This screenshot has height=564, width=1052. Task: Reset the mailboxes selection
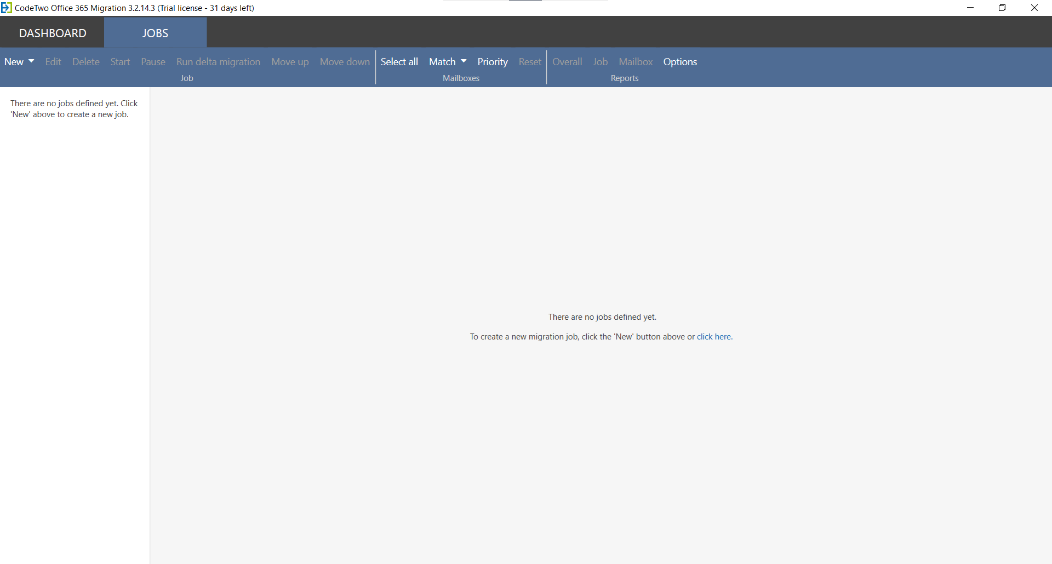(x=529, y=62)
